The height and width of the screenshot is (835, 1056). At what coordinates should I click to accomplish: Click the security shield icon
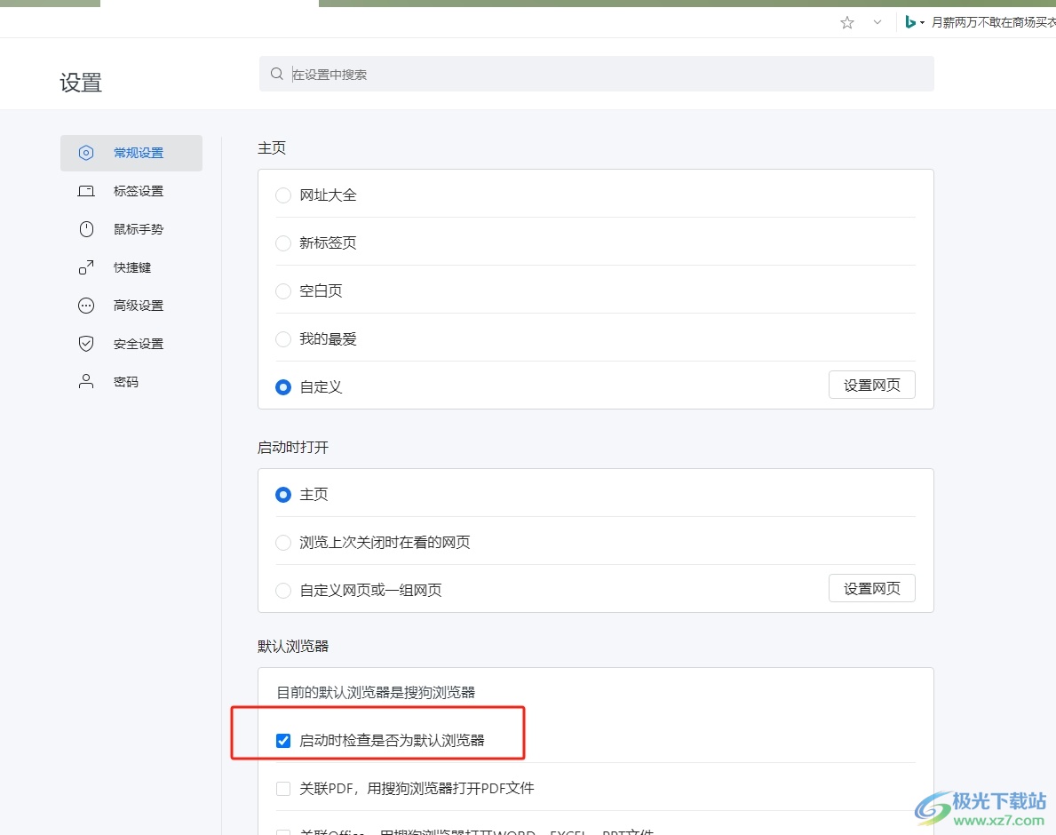(x=86, y=344)
